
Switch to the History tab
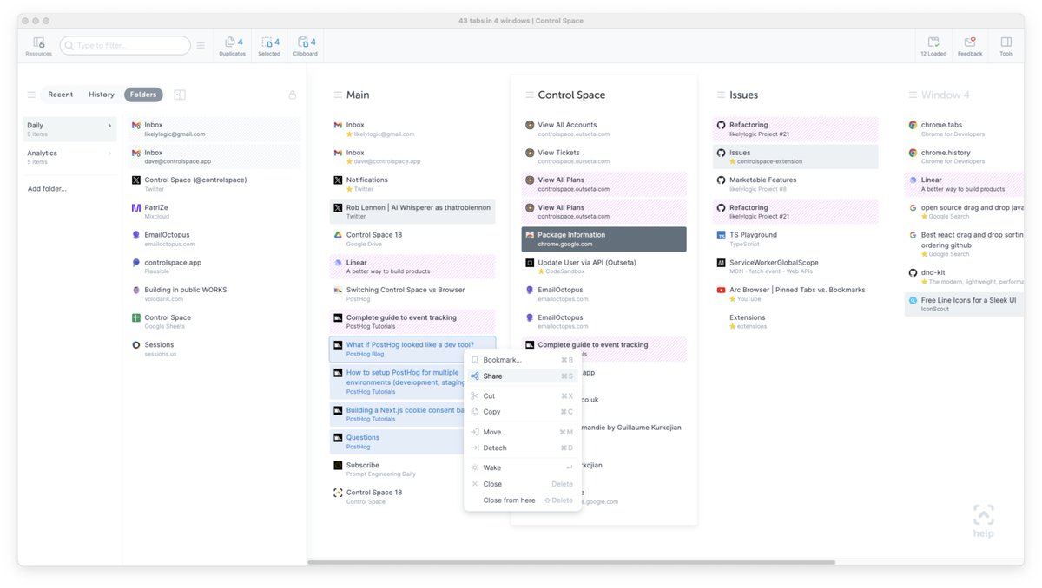pos(102,95)
